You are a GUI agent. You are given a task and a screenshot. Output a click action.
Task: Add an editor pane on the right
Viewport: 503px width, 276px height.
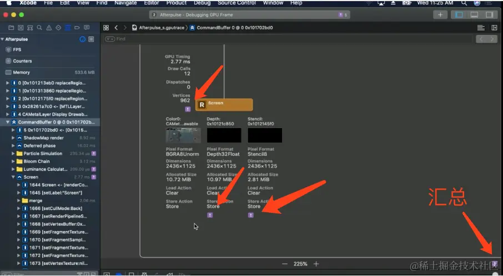(494, 28)
